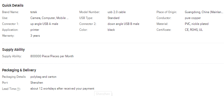Click the about 12 workdays lead time text
224x96 pixels.
click(62, 89)
